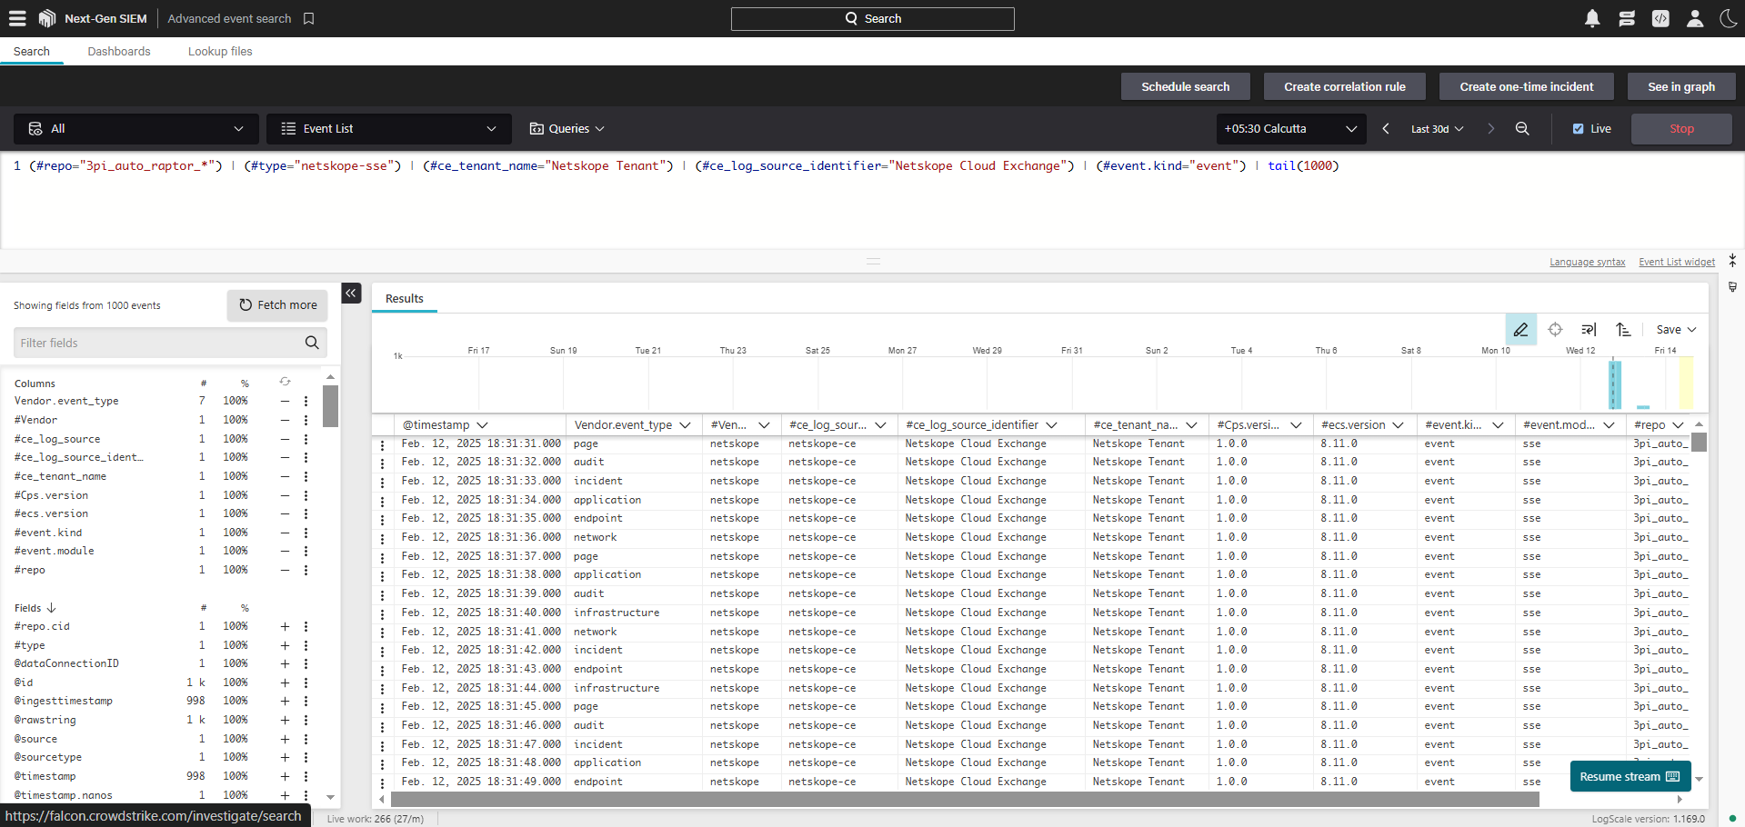Viewport: 1745px width, 827px height.
Task: Uncheck the Live checkbox
Action: 1579,129
